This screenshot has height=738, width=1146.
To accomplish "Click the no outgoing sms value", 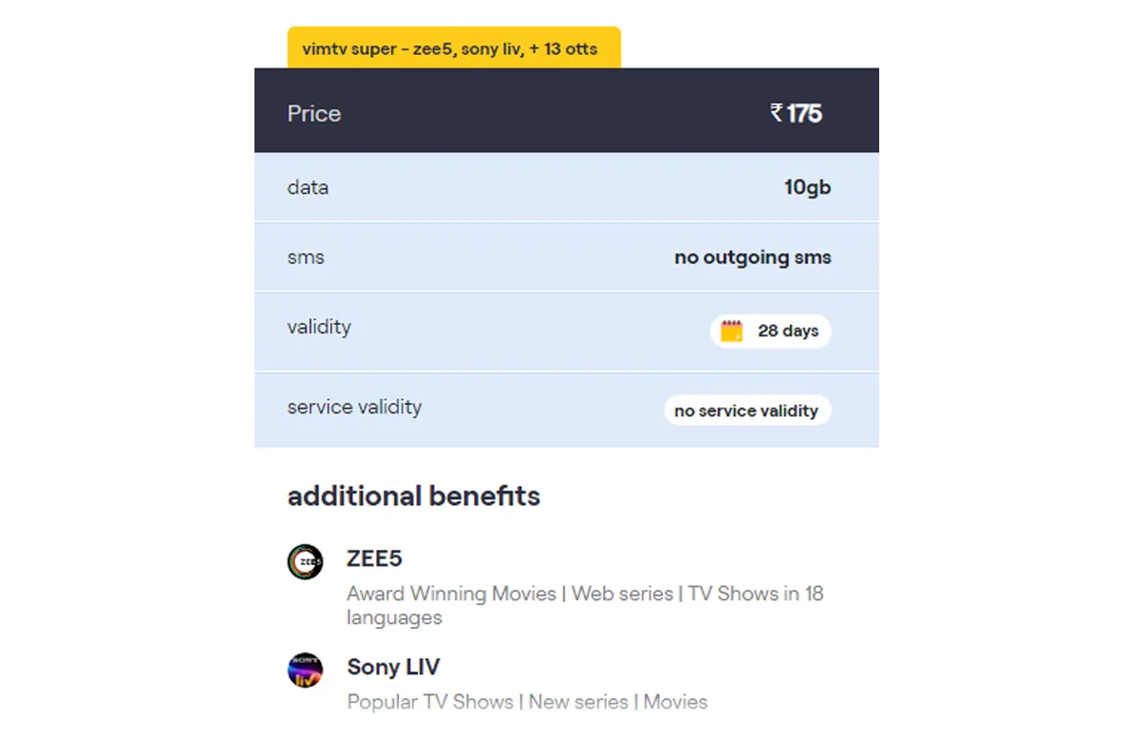I will coord(752,257).
